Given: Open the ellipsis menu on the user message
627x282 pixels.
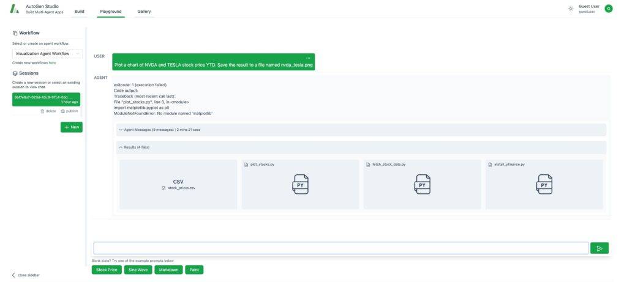Looking at the screenshot, I should (308, 58).
